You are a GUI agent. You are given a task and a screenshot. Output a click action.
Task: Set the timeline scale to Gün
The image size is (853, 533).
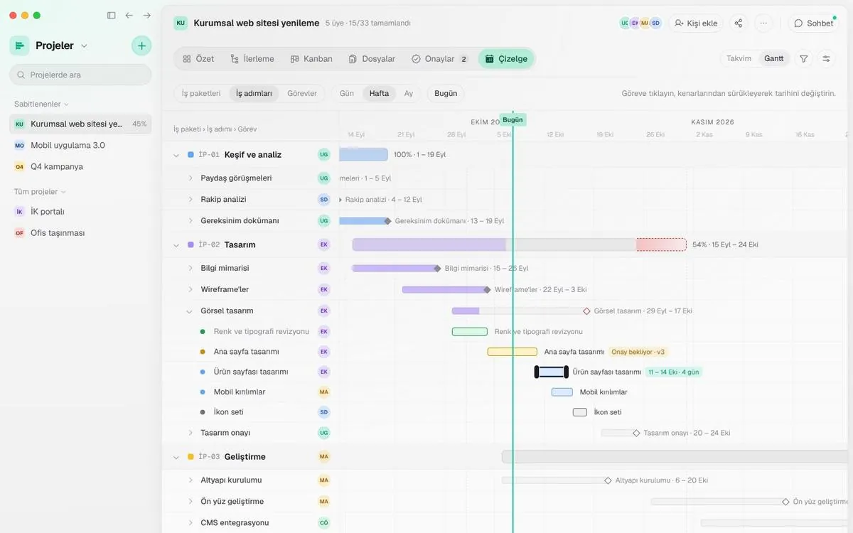click(x=347, y=93)
